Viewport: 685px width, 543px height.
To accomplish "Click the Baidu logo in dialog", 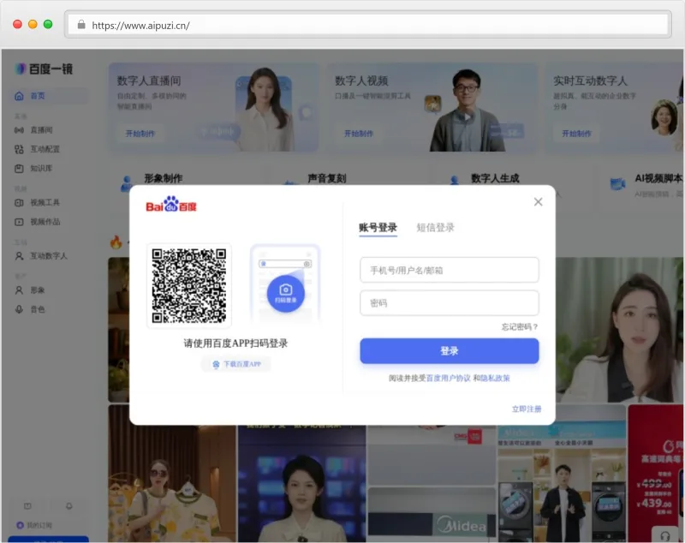I will point(171,204).
